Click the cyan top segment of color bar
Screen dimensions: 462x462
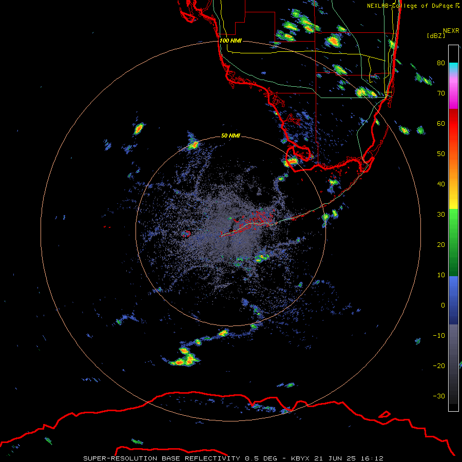click(x=453, y=67)
